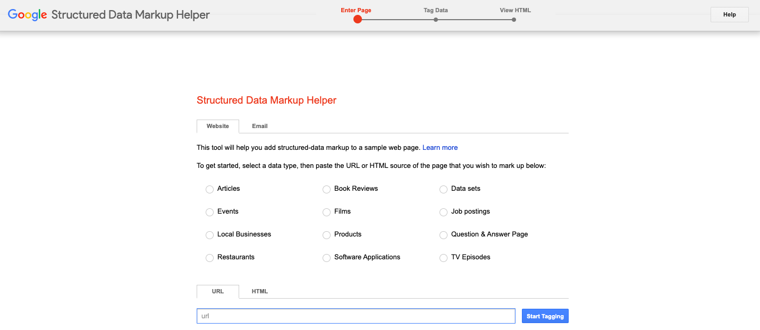
Task: Select the TV Episodes radio button
Action: click(443, 258)
